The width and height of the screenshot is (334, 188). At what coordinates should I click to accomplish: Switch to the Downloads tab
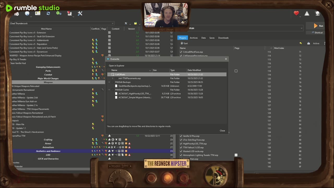pyautogui.click(x=223, y=38)
